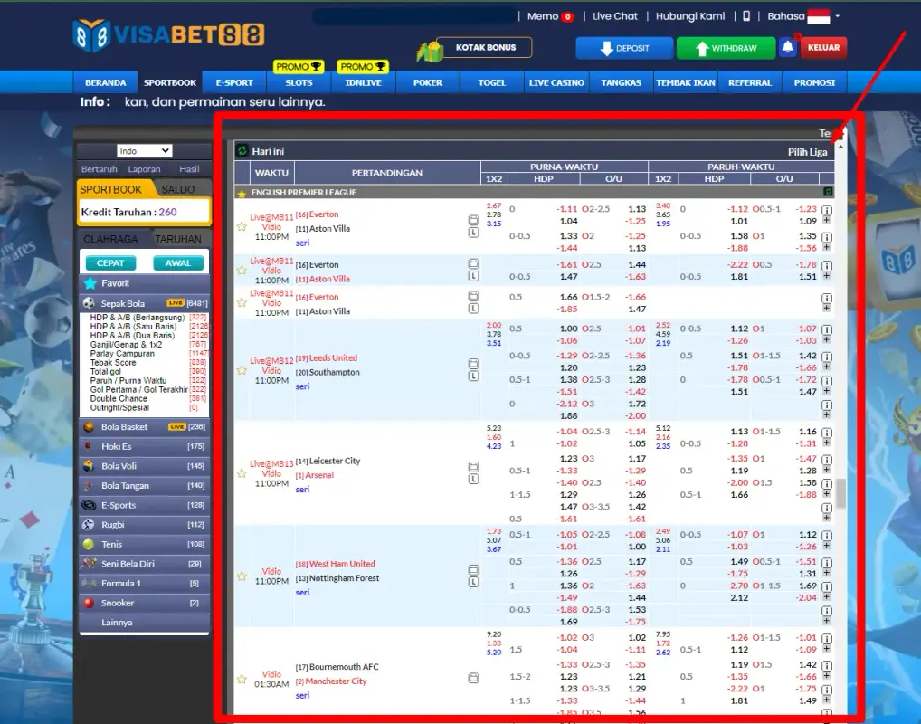
Task: Click the DEPOSIT button
Action: tap(624, 48)
